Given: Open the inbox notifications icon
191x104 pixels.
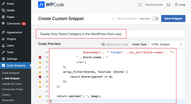Looking at the screenshot, I should click(x=169, y=5).
